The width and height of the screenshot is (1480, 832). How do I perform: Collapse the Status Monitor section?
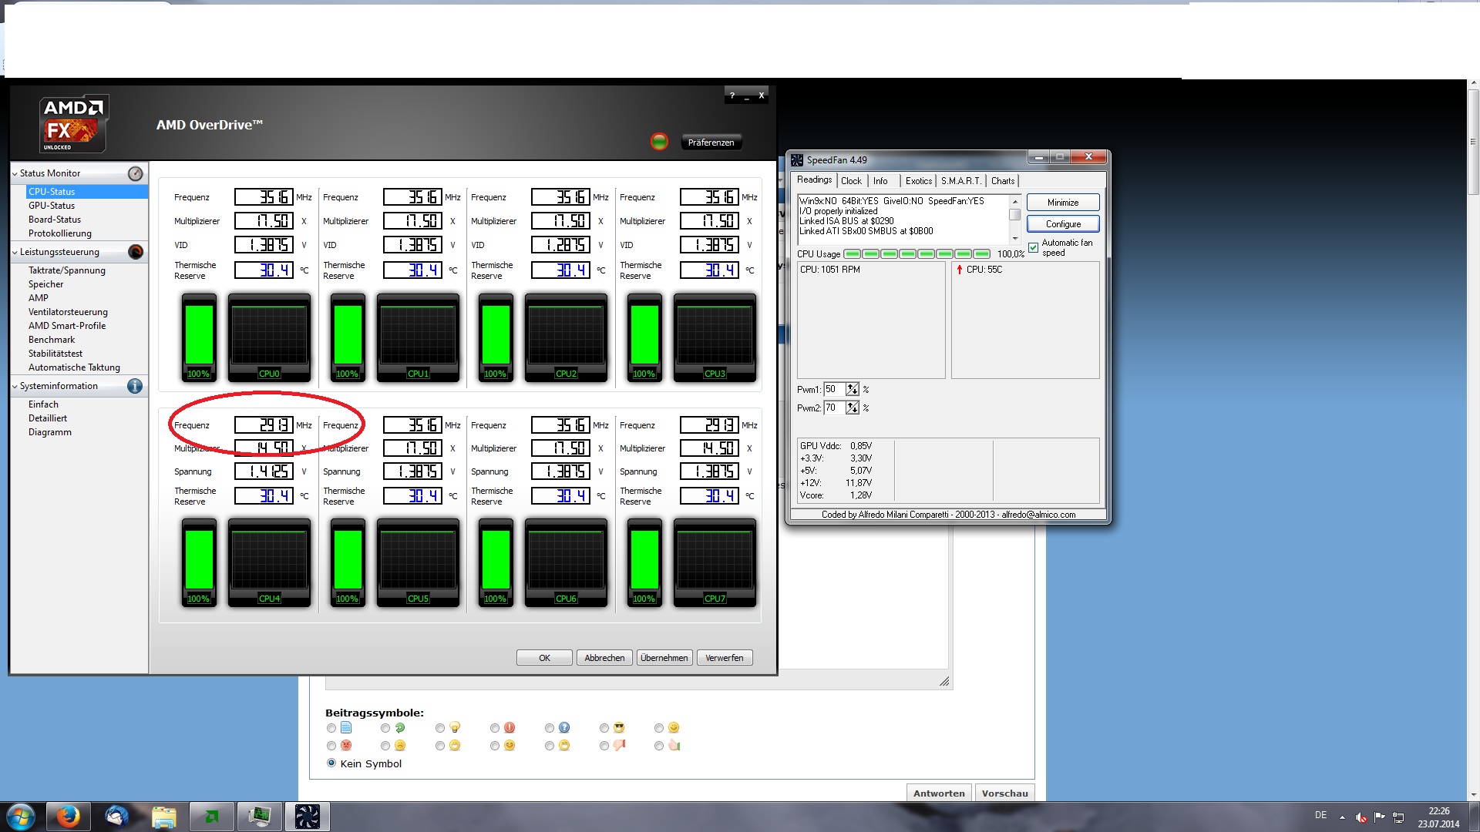(x=15, y=174)
